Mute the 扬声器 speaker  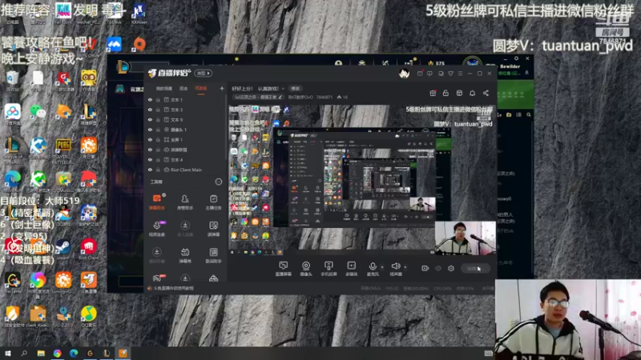pos(395,267)
